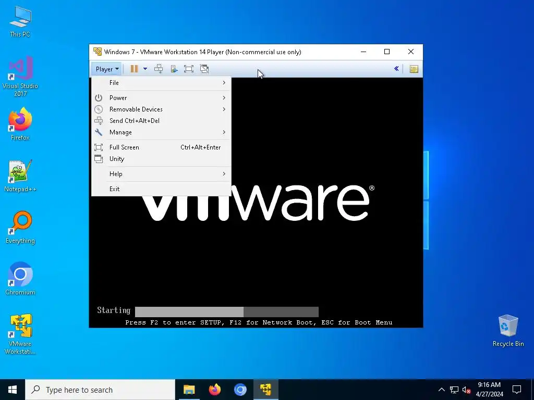The image size is (534, 400).
Task: Click the taskbar search box
Action: pos(100,390)
